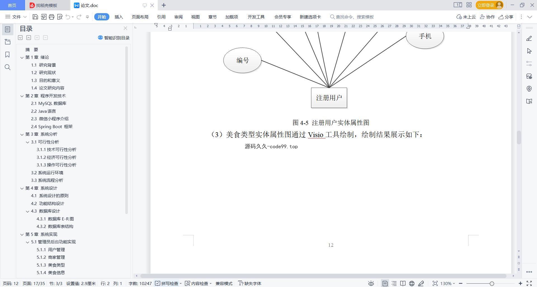Open the bookmark panel in left sidebar
The image size is (537, 287).
(8, 55)
